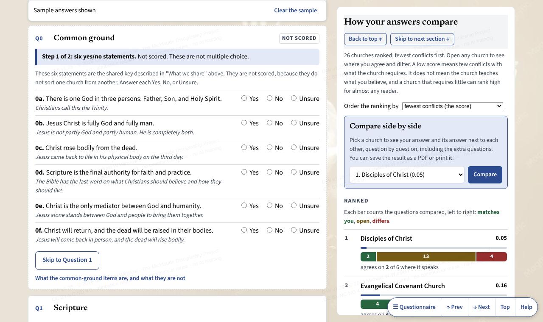Open the Order the ranking by dropdown
Viewport: 543px width, 322px height.
(x=453, y=106)
